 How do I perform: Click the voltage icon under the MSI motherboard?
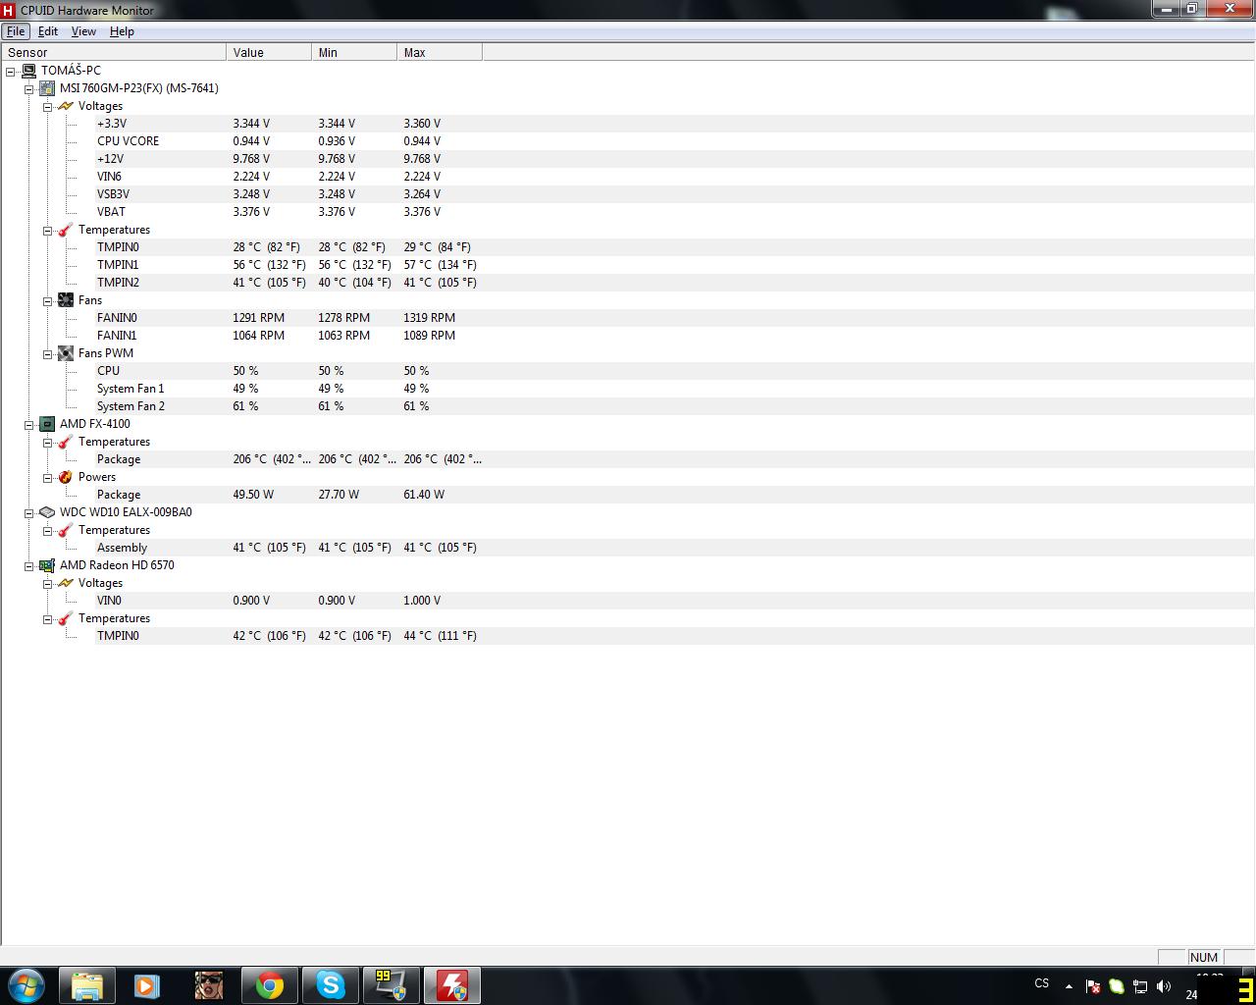66,106
